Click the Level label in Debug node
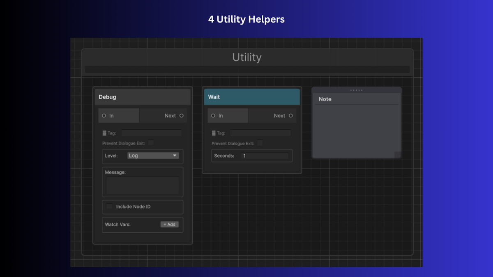The height and width of the screenshot is (277, 493). click(x=111, y=156)
